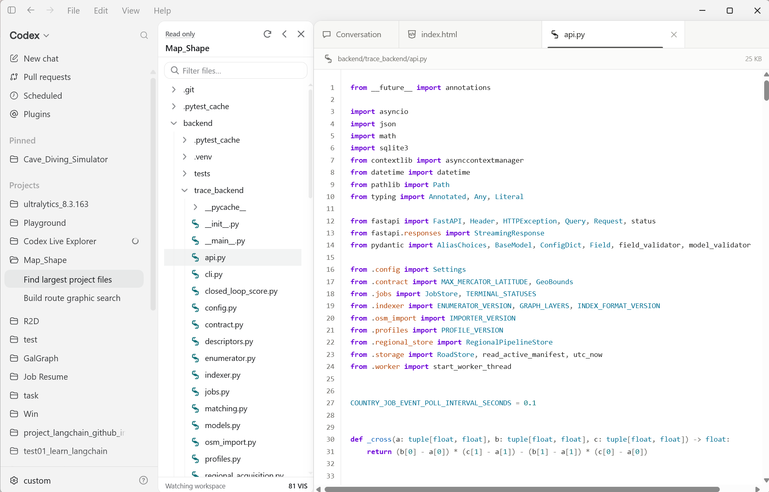769x492 pixels.
Task: Switch to the Conversation tab
Action: tap(357, 34)
